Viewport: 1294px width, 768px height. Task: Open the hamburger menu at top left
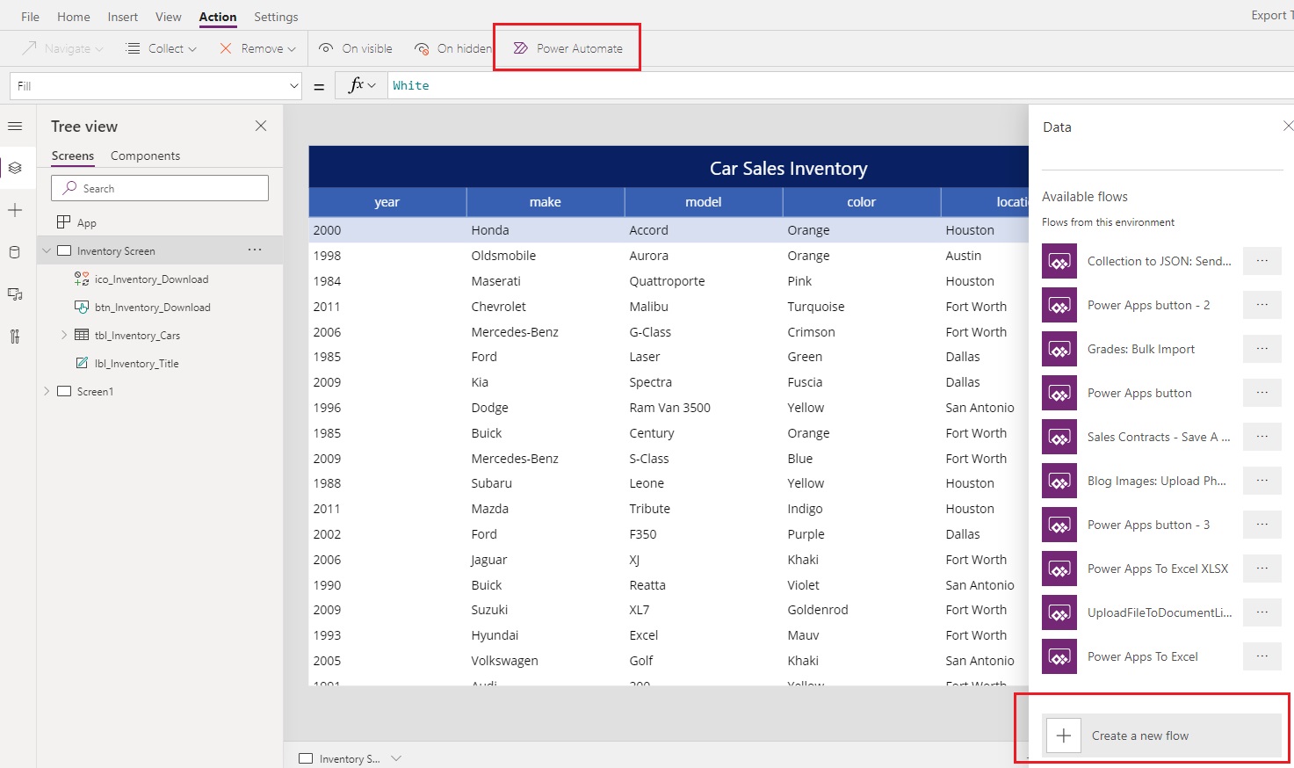pos(16,126)
